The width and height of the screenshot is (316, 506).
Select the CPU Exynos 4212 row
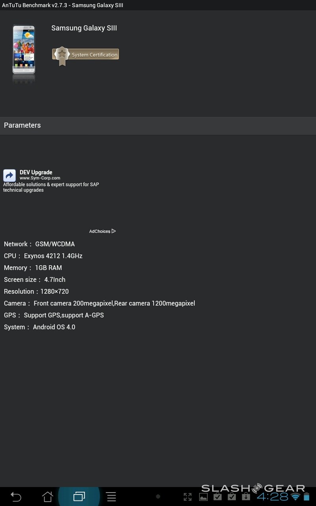(x=43, y=256)
